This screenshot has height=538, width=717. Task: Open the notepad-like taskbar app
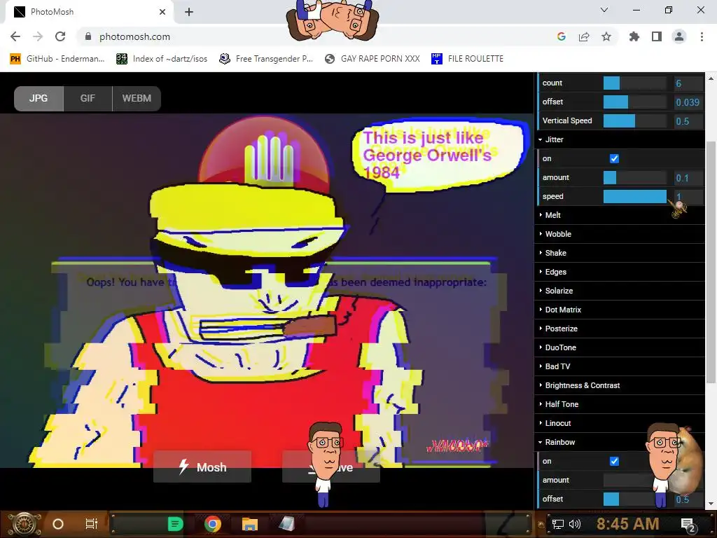(286, 524)
